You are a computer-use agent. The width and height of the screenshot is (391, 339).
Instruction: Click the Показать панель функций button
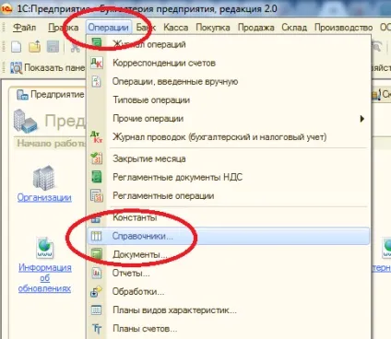click(x=48, y=67)
